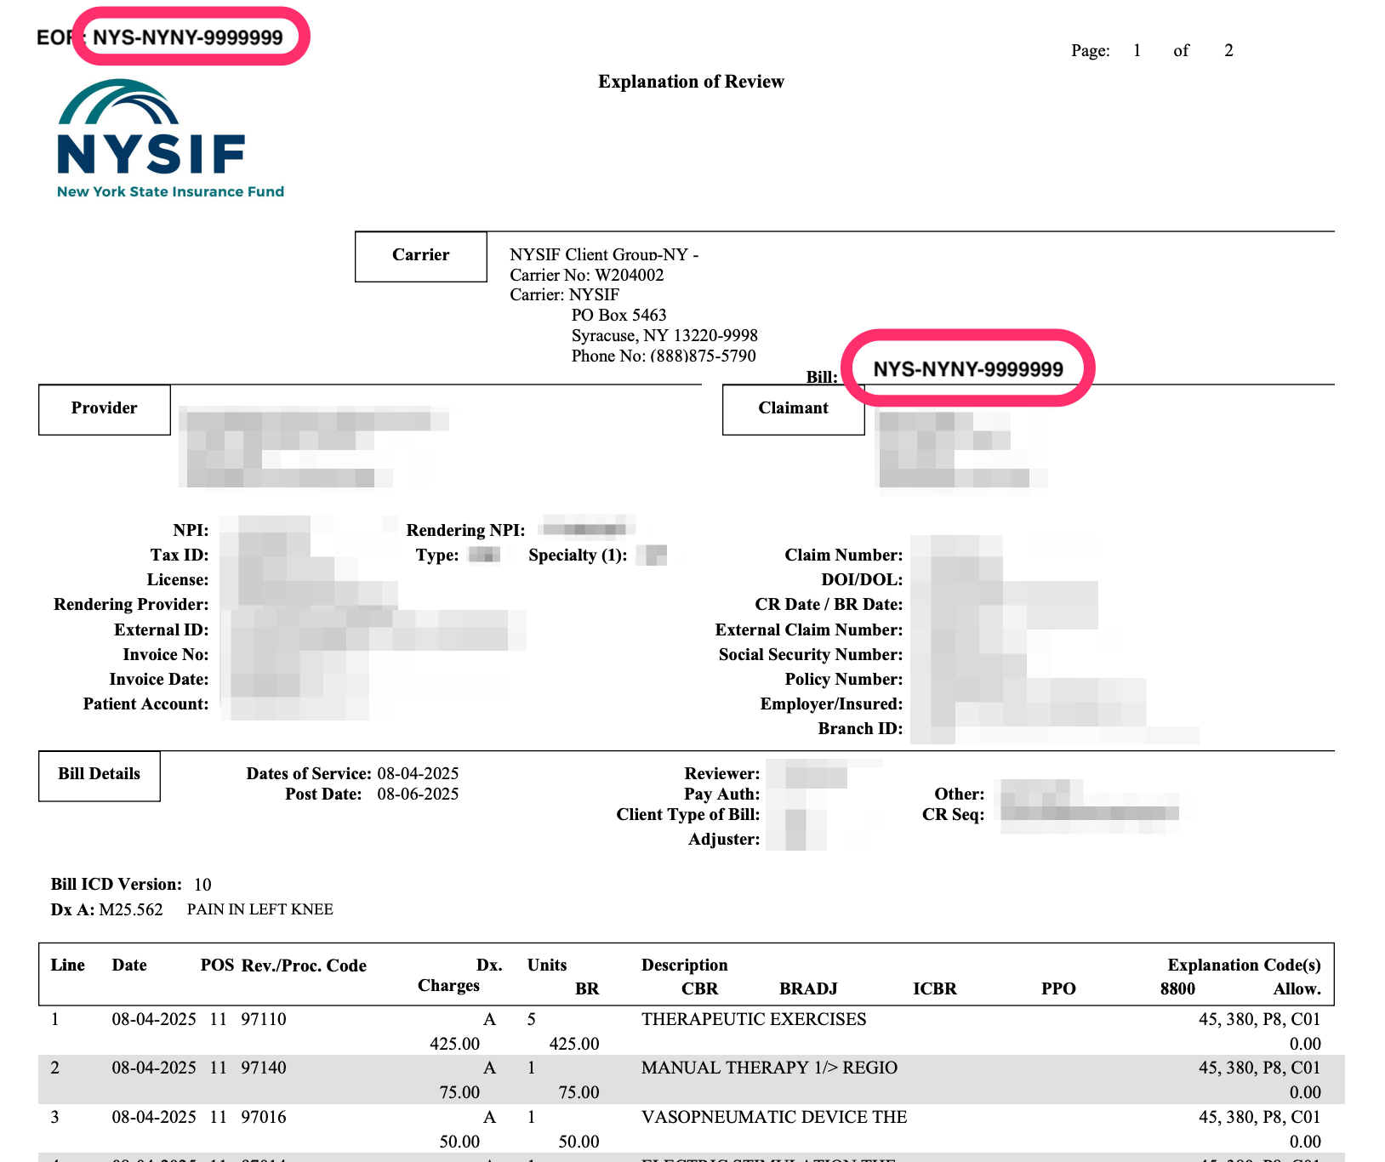Click Dates of Service value 08-04-2025
Screen dimensions: 1385x1162
coord(418,773)
